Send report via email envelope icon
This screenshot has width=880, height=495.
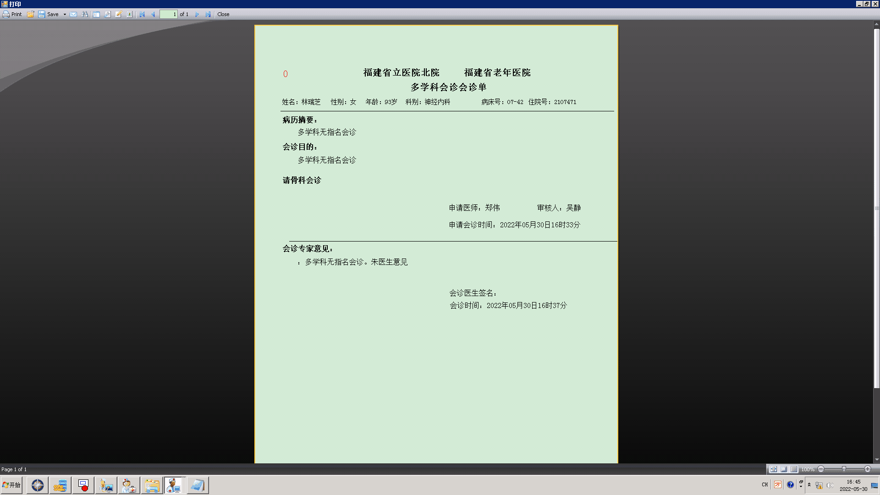click(73, 14)
